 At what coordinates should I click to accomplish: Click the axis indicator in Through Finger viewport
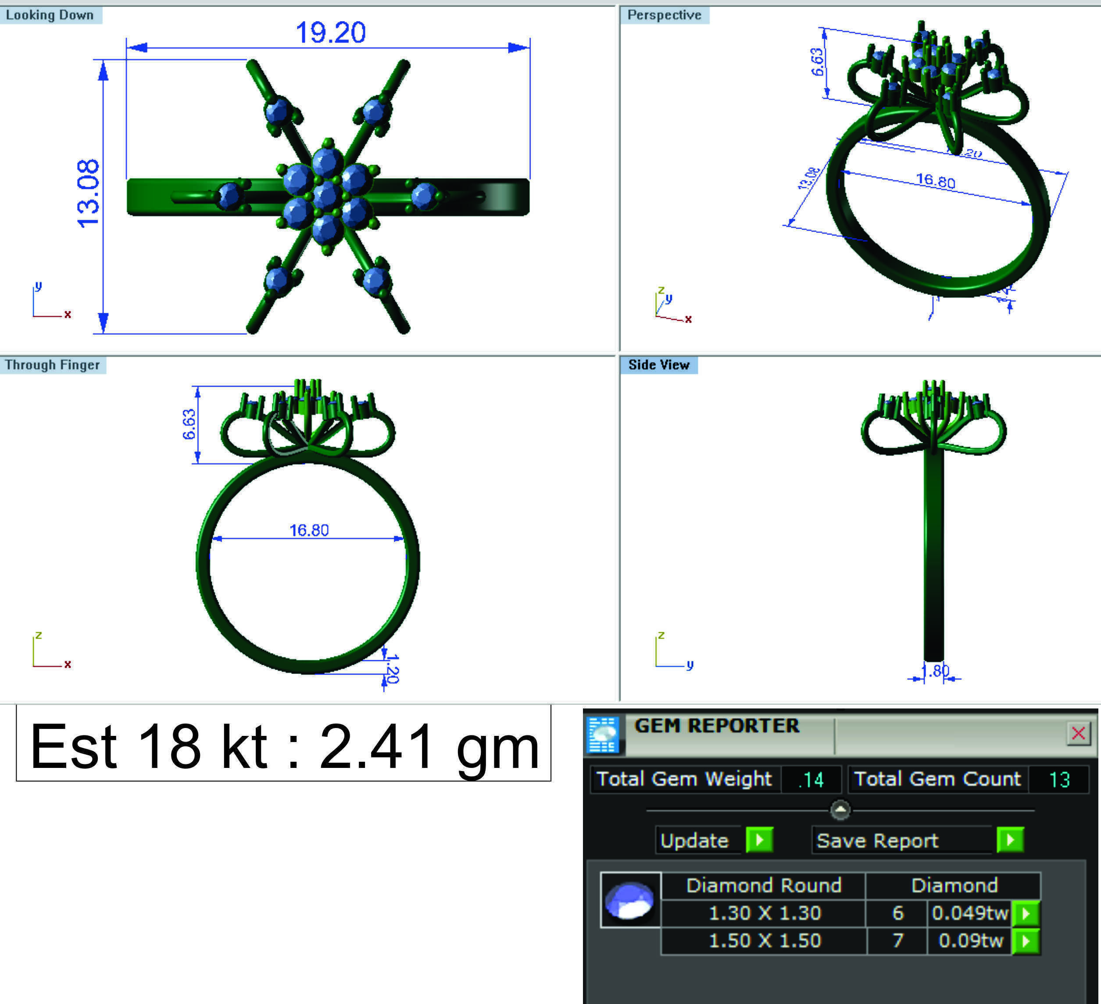52,650
